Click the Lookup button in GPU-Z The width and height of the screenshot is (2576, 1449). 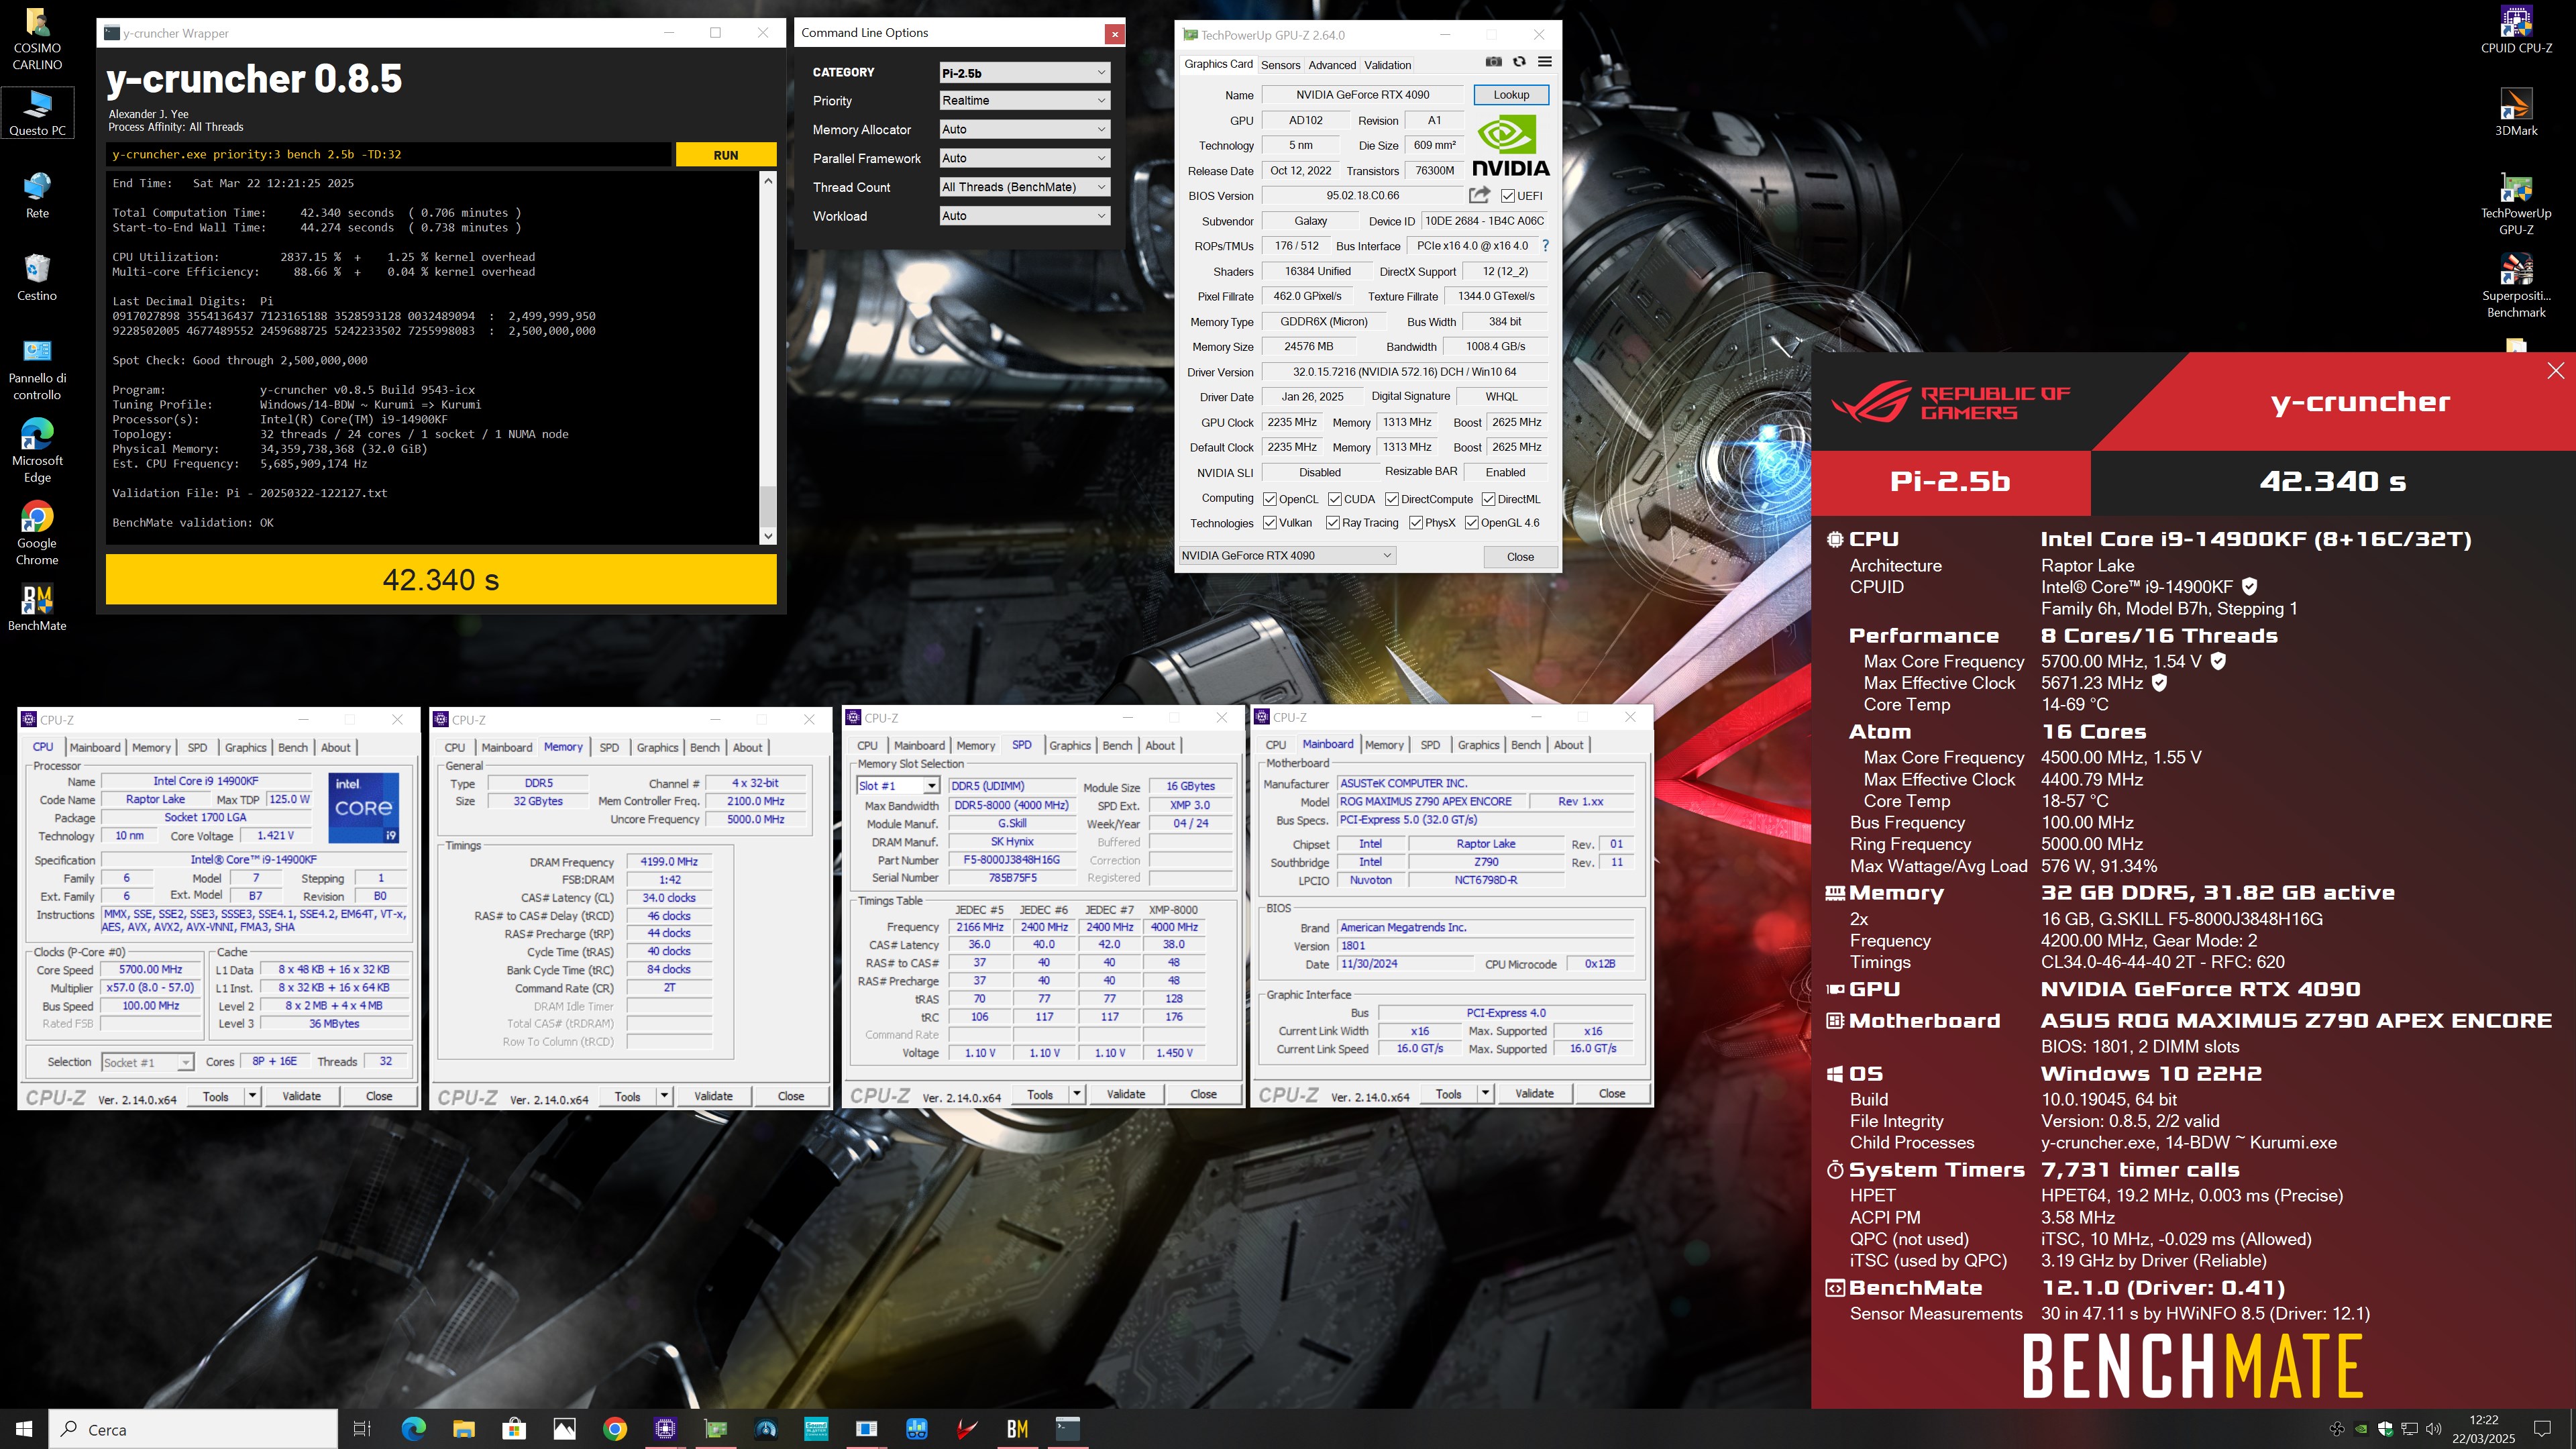[x=1511, y=95]
